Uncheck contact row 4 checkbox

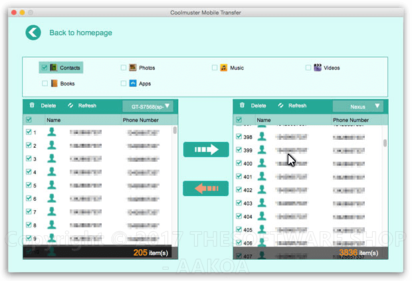[x=29, y=172]
